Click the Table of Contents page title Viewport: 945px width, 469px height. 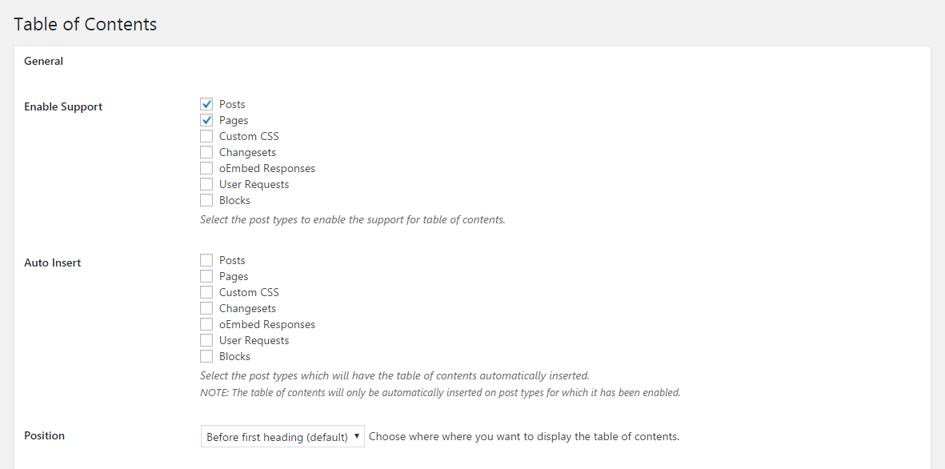pyautogui.click(x=85, y=24)
